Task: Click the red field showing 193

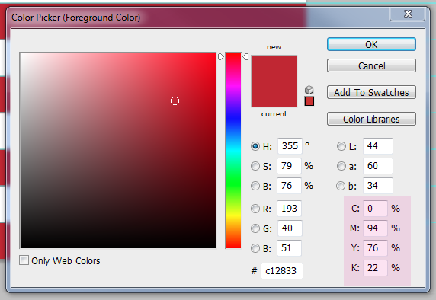Action: click(x=289, y=209)
